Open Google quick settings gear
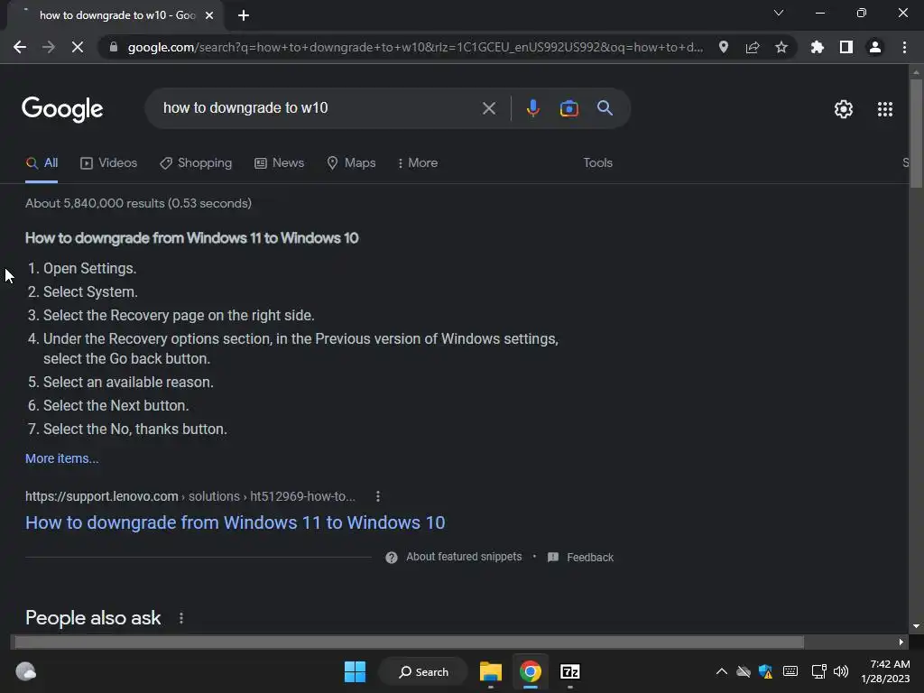This screenshot has width=924, height=693. [844, 109]
